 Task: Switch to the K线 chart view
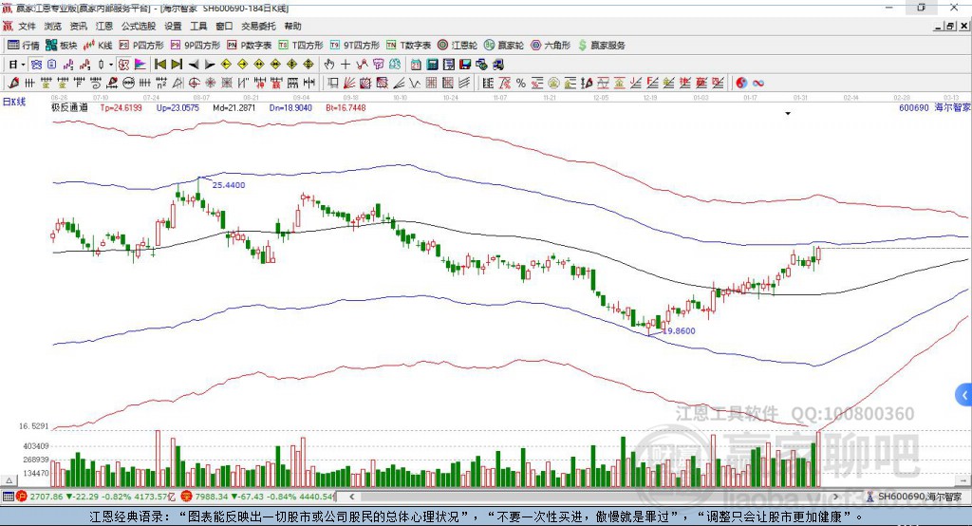pos(98,46)
